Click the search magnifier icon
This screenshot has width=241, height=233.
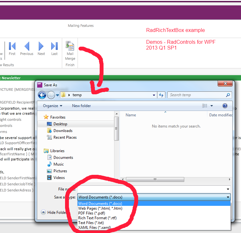pyautogui.click(x=228, y=95)
